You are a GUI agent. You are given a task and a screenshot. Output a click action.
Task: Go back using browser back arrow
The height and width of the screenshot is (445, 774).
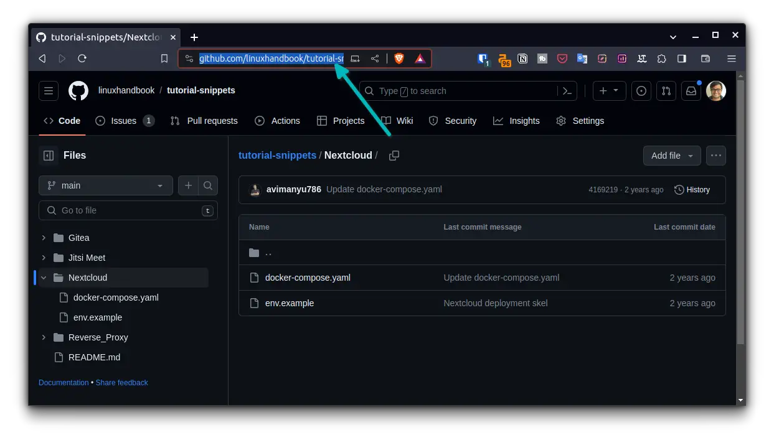coord(42,59)
